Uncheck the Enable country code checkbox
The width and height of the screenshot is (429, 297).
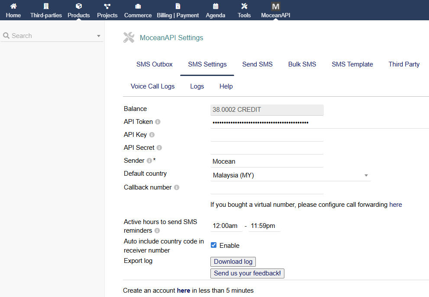pos(213,245)
